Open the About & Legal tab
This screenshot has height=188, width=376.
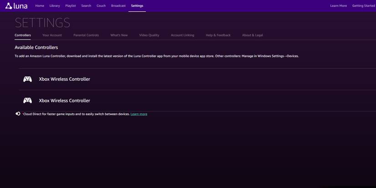tap(252, 35)
